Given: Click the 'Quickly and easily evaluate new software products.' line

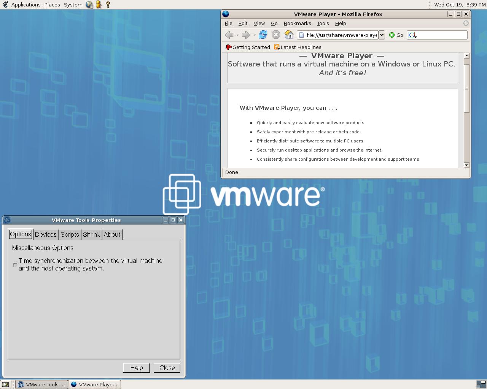Looking at the screenshot, I should (x=311, y=123).
